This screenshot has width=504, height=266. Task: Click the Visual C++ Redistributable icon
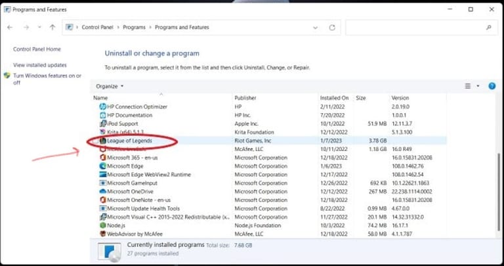[103, 217]
